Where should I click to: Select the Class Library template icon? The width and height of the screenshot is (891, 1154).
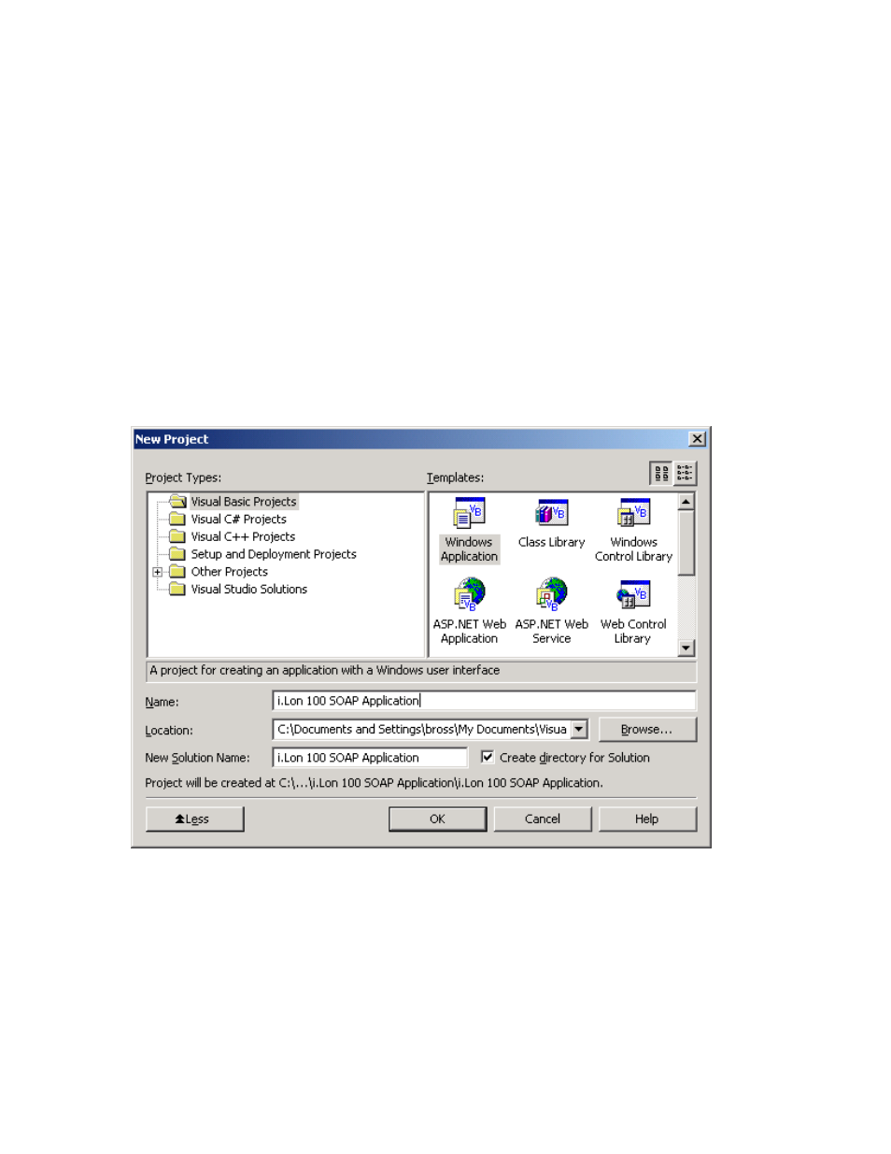point(551,513)
